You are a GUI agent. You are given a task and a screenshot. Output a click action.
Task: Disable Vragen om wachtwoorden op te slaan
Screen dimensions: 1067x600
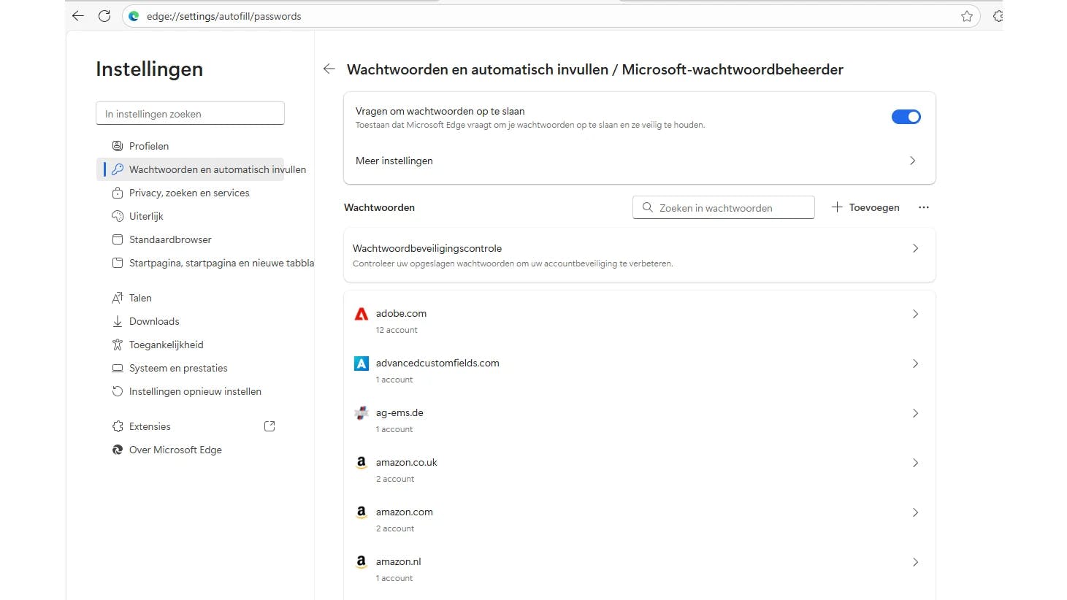pos(906,117)
